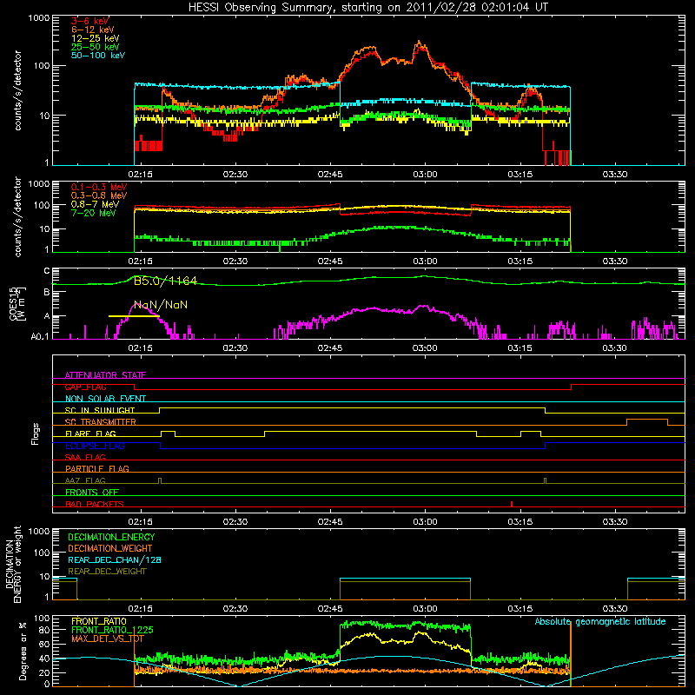Click the NaN/NaN annotation in GOES panel

[161, 305]
